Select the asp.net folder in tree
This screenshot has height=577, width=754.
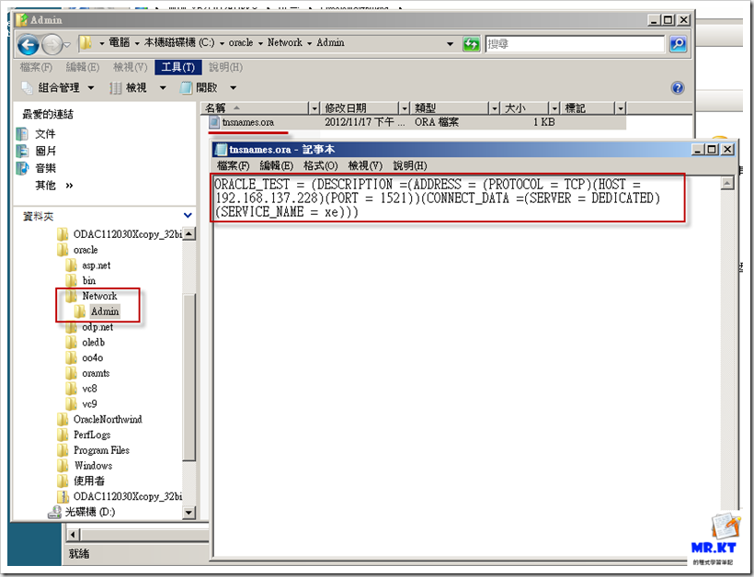pos(96,266)
